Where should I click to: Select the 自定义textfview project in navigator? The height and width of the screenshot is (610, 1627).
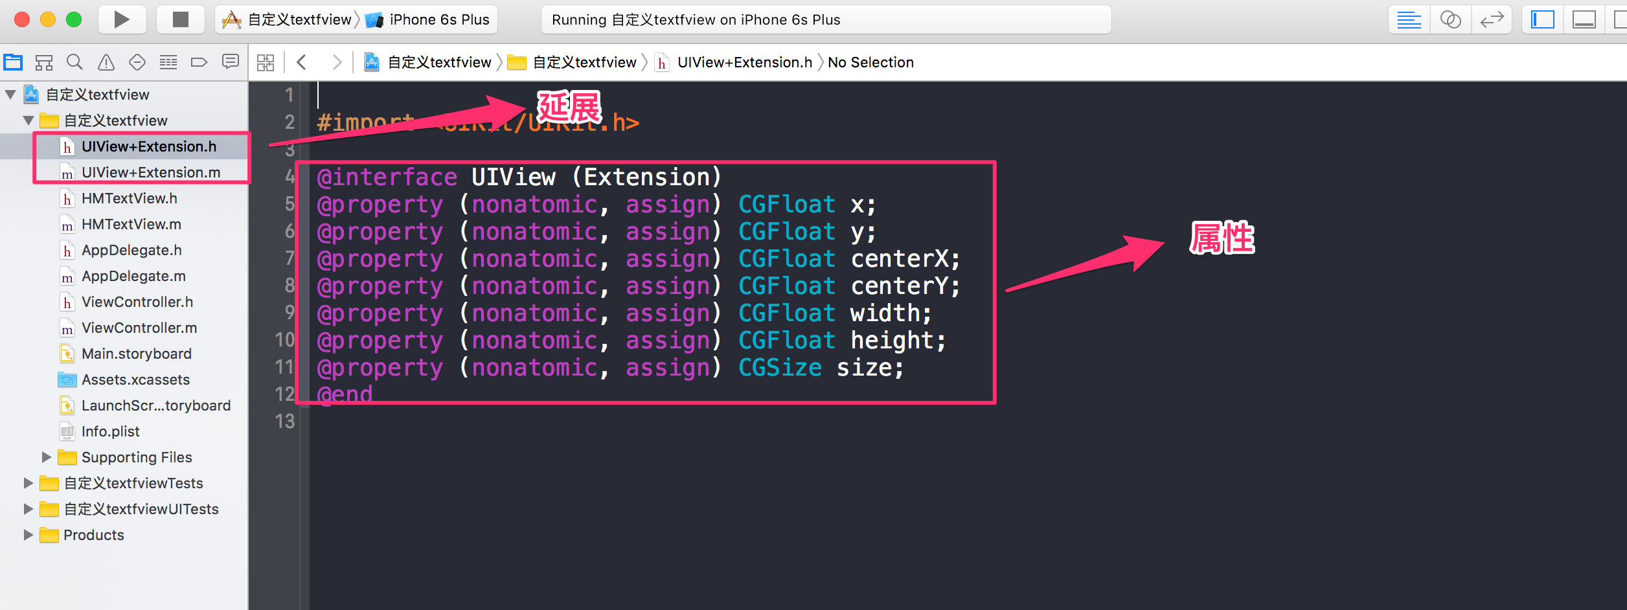(x=97, y=95)
